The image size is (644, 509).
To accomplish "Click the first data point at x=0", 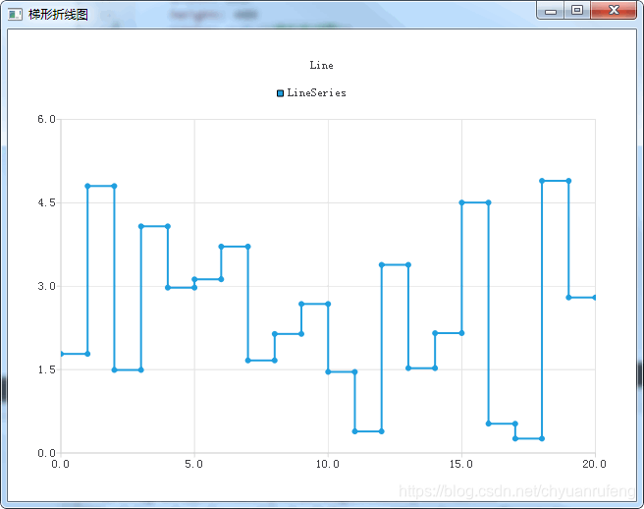I will click(61, 354).
